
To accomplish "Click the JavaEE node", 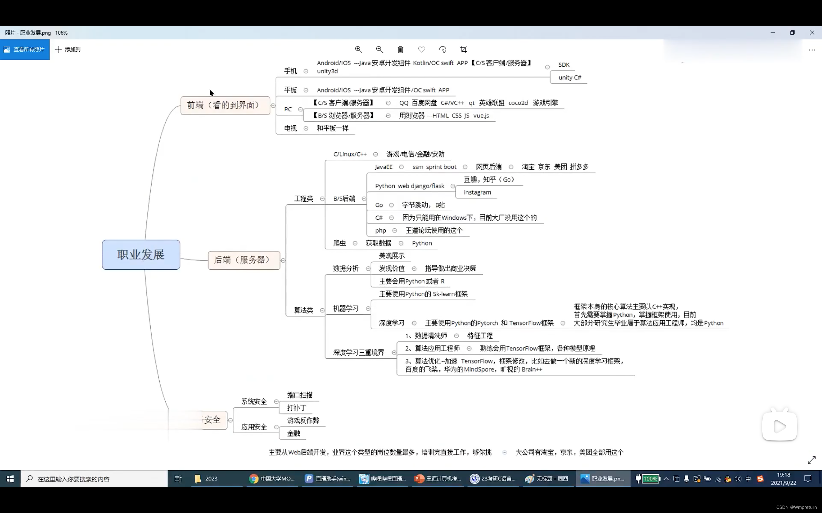I will point(384,167).
